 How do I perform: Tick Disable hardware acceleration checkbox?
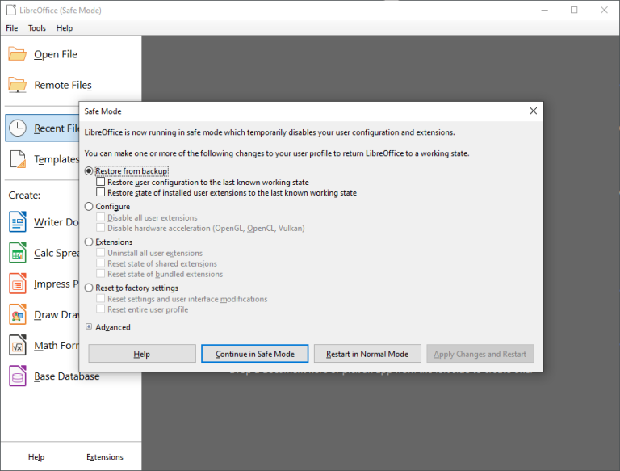[101, 228]
